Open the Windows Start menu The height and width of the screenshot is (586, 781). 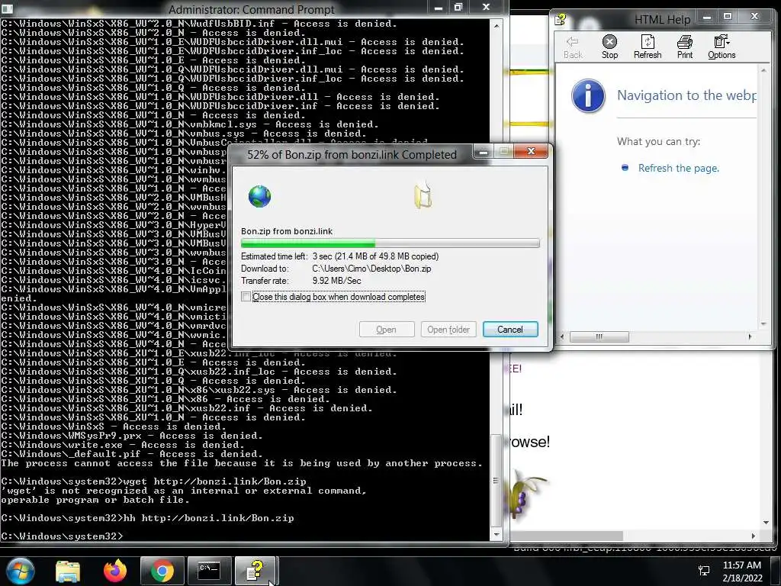coord(21,571)
